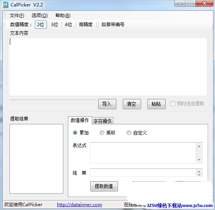
Task: Click the 表达式 text box
Action: click(143, 153)
